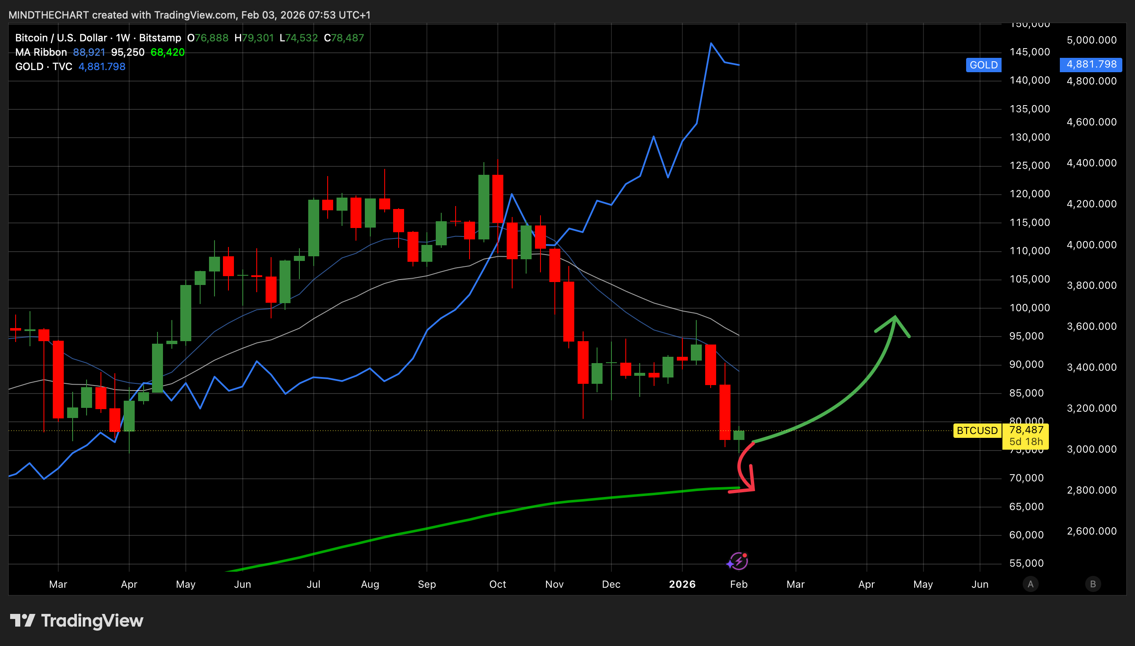Click the 2026 label on time axis
The width and height of the screenshot is (1135, 646).
pyautogui.click(x=682, y=584)
